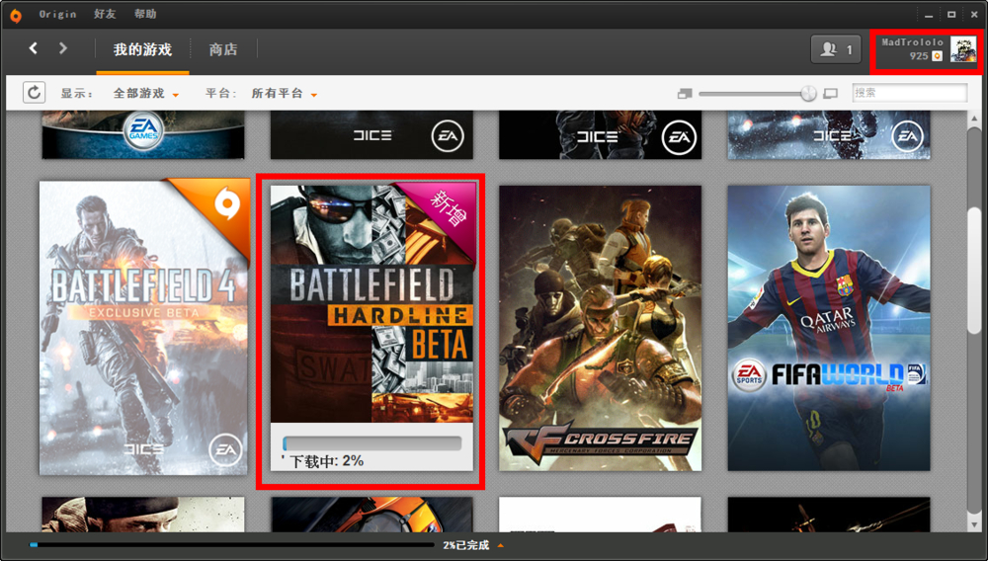Click the small tile size icon
The height and width of the screenshot is (561, 988).
pyautogui.click(x=685, y=93)
